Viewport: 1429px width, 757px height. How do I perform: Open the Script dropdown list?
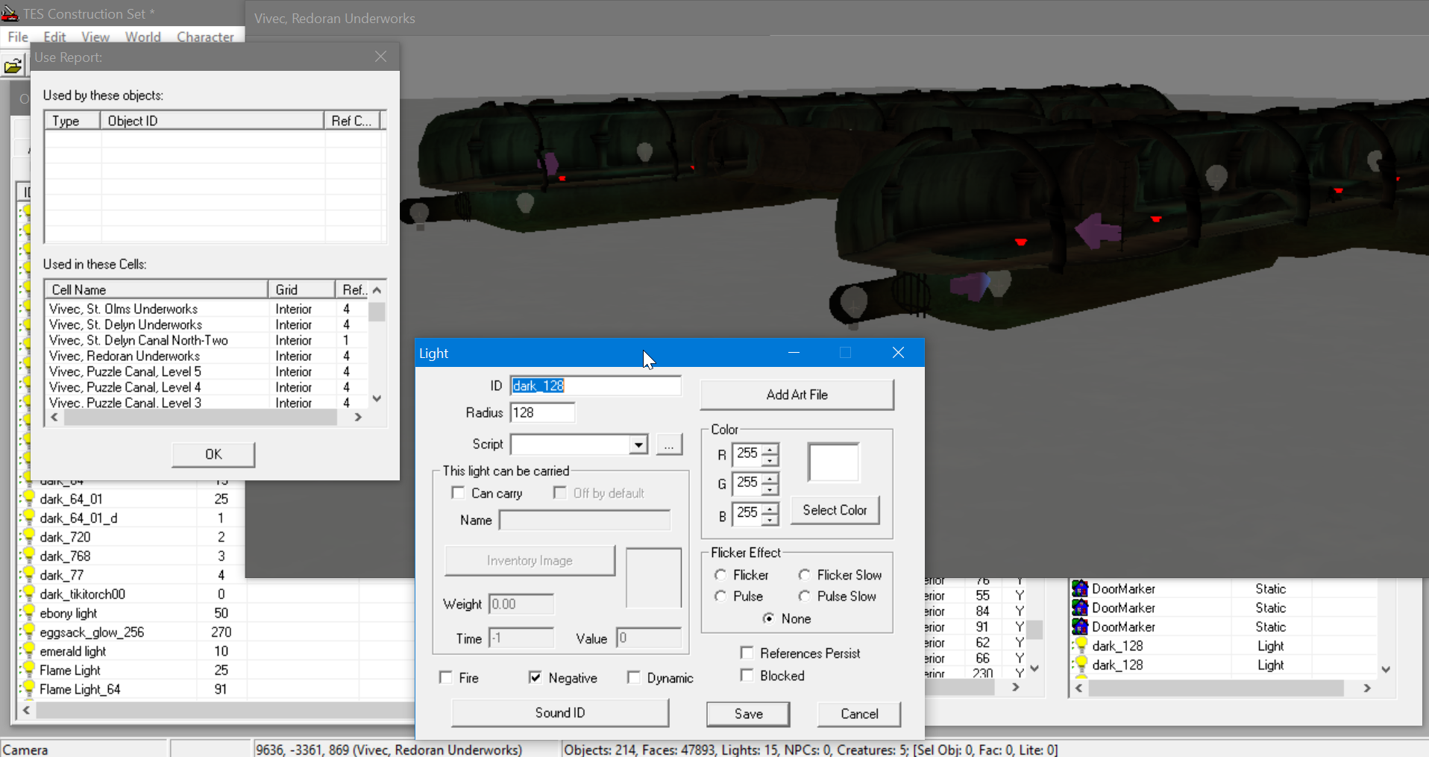coord(638,445)
